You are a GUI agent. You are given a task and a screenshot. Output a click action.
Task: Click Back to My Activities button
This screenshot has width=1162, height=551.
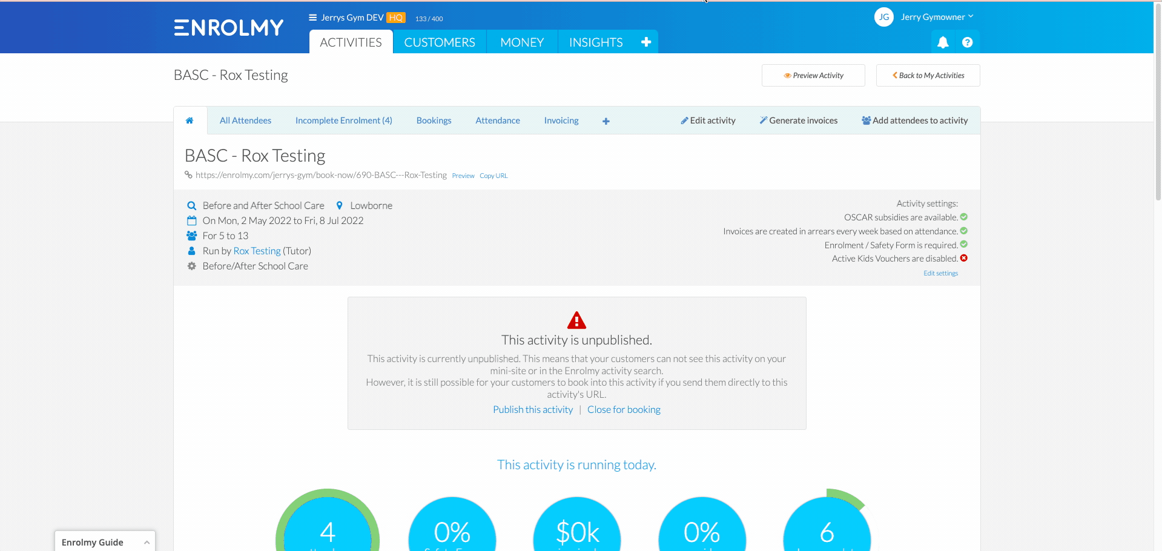pyautogui.click(x=928, y=76)
